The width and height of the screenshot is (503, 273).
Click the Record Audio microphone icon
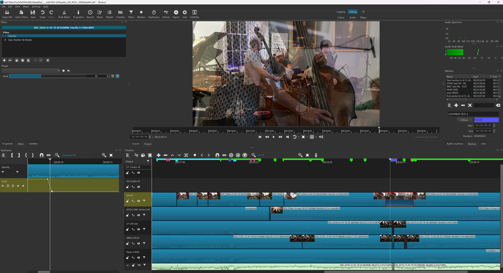(x=316, y=155)
